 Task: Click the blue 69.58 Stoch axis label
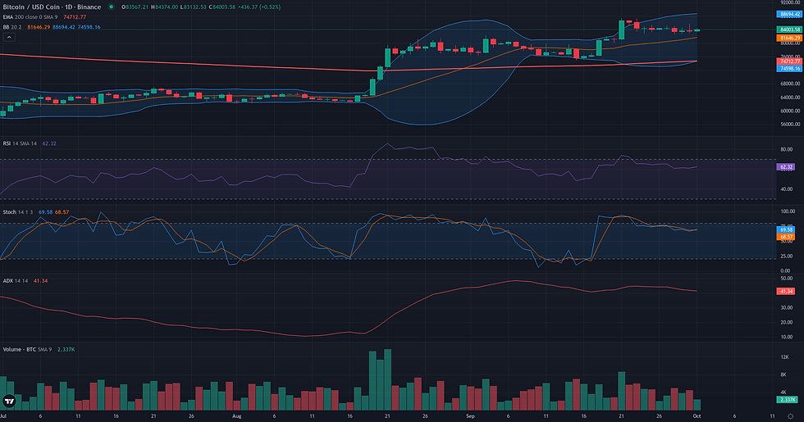click(x=786, y=230)
